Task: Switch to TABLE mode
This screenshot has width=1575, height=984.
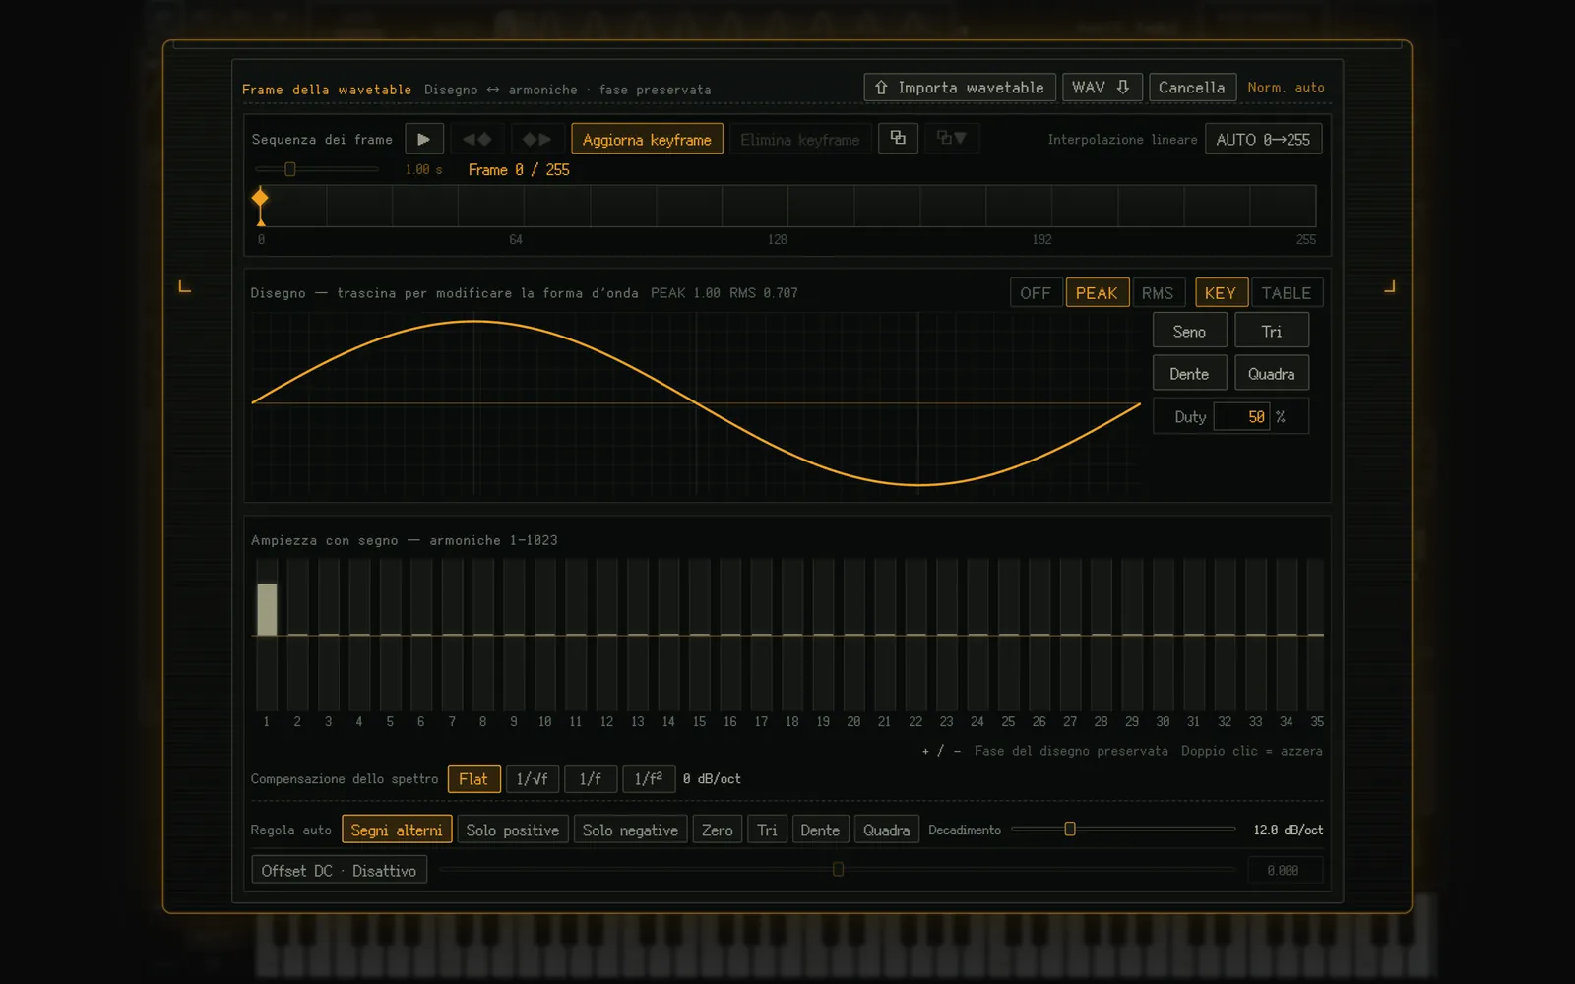Action: point(1287,293)
